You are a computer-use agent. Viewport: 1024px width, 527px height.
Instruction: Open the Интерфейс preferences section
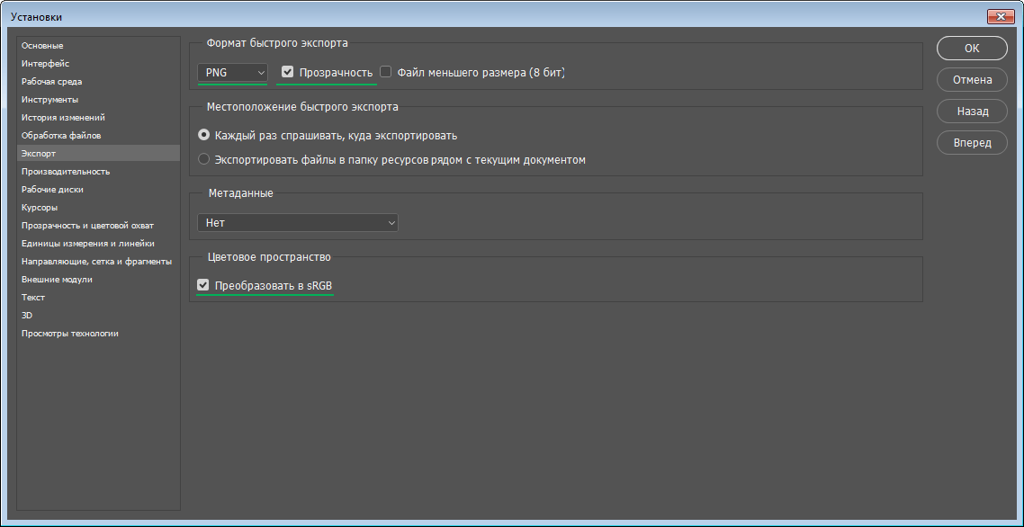[x=99, y=63]
